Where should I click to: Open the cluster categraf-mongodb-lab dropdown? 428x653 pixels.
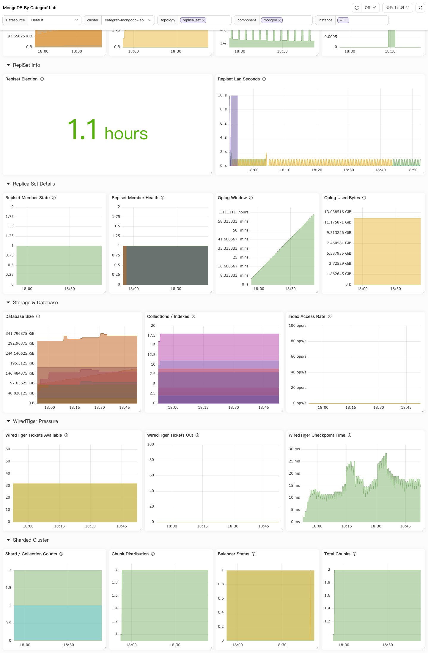coord(128,20)
